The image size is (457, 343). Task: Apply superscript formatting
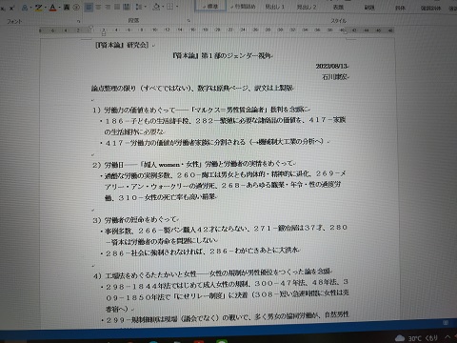11,8
